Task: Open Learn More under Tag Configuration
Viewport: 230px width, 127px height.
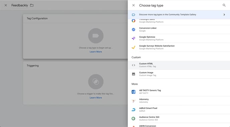Action: pos(96,52)
